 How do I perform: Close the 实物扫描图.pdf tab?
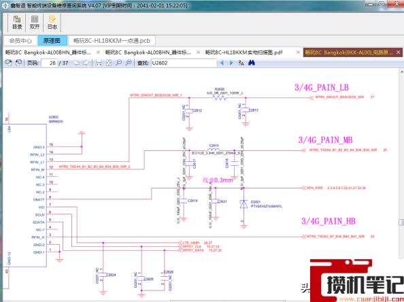tap(298, 52)
